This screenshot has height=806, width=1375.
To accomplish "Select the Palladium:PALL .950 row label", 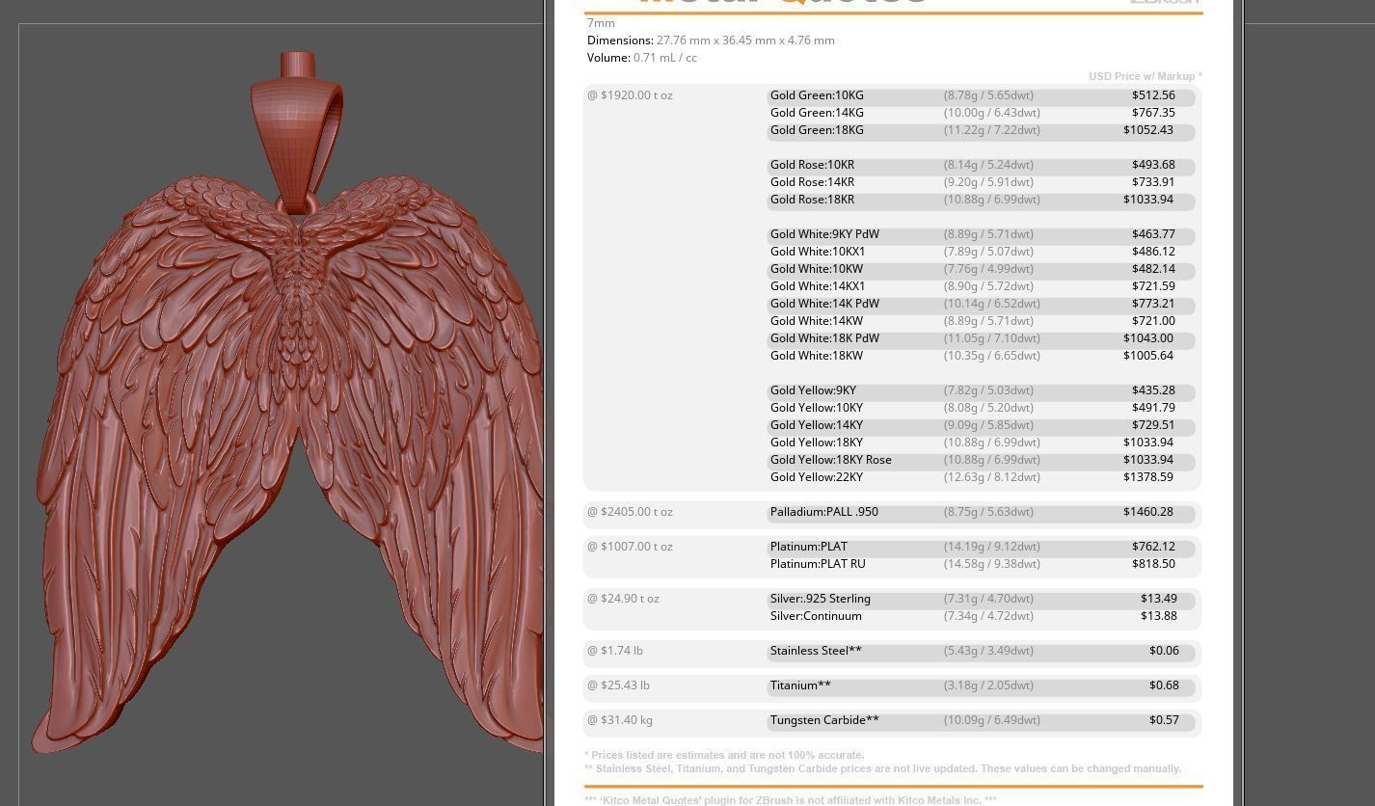I will click(824, 512).
